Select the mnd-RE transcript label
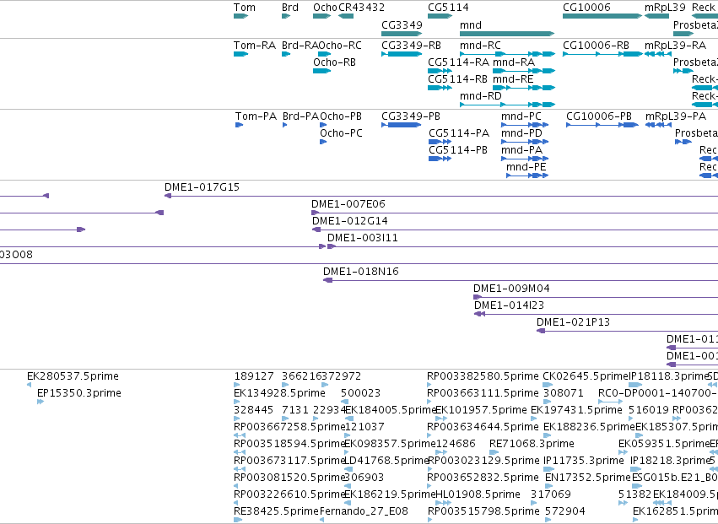Image resolution: width=718 pixels, height=524 pixels. [513, 79]
